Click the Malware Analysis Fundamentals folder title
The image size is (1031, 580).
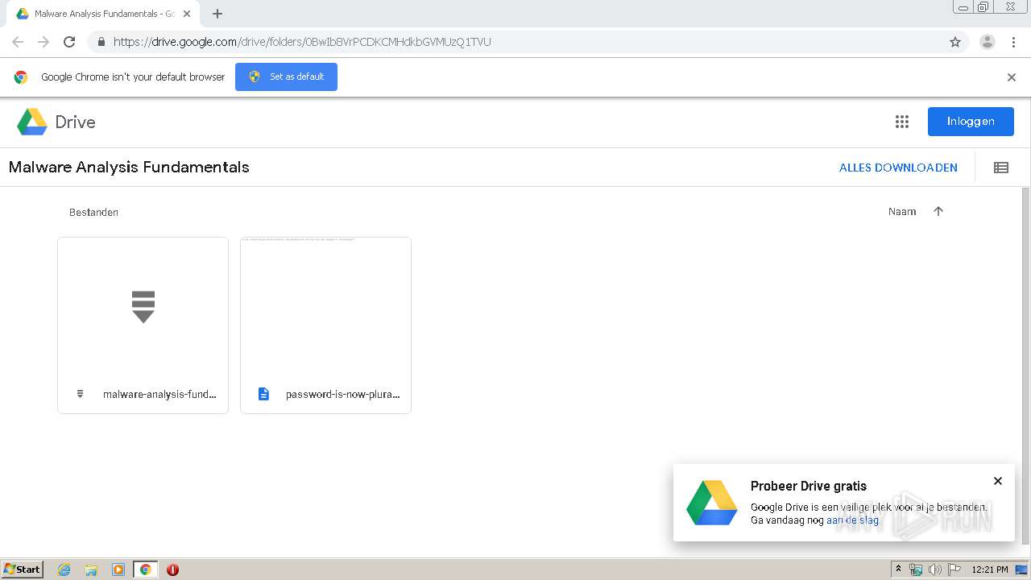(x=129, y=168)
